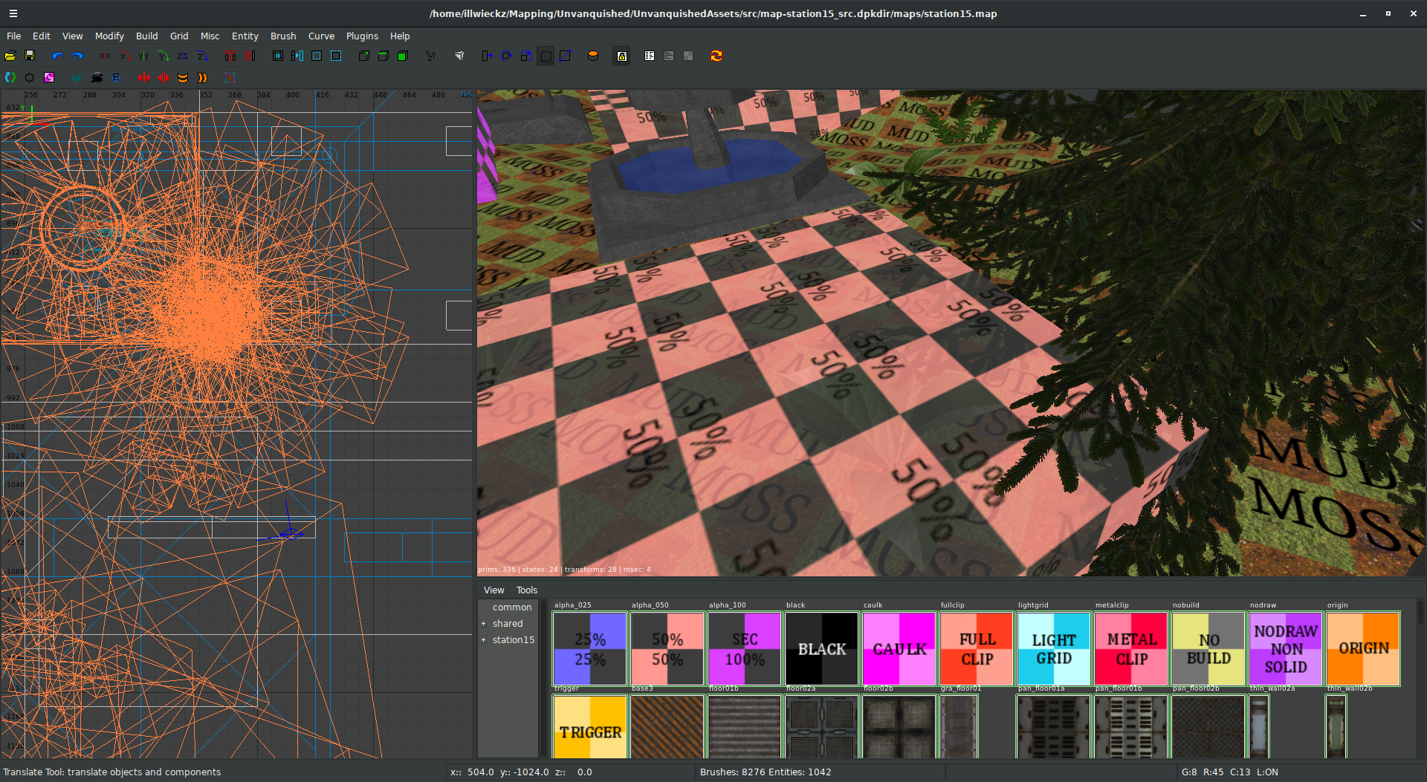The height and width of the screenshot is (782, 1427).
Task: Open the texture browser checkerboard icon
Action: pyautogui.click(x=688, y=56)
